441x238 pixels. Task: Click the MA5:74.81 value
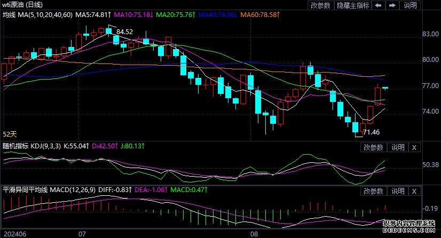[x=93, y=15]
